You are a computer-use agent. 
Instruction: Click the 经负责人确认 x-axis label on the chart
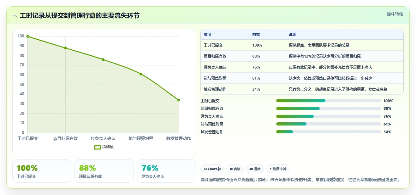point(103,138)
